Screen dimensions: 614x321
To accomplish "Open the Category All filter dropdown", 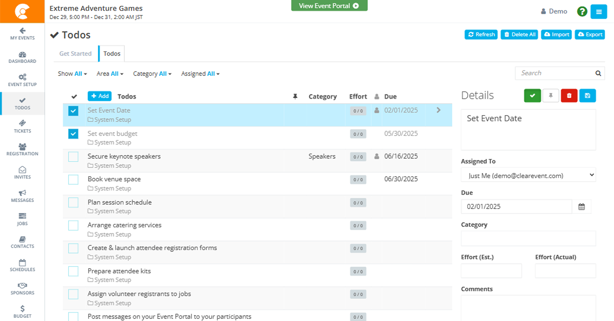I will coord(152,74).
